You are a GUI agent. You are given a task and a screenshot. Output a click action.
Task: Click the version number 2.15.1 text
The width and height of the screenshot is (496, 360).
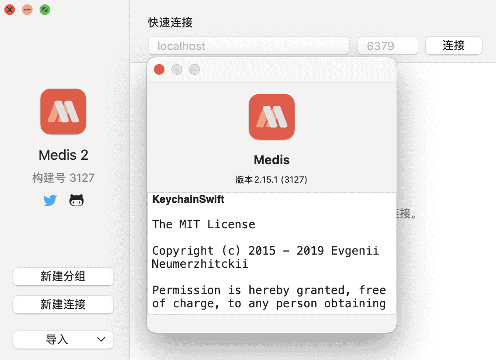tap(271, 179)
